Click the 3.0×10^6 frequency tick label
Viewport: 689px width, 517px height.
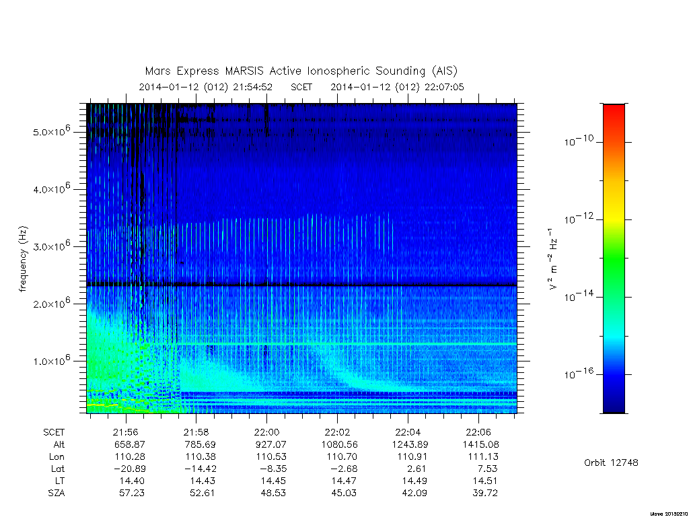click(x=51, y=245)
